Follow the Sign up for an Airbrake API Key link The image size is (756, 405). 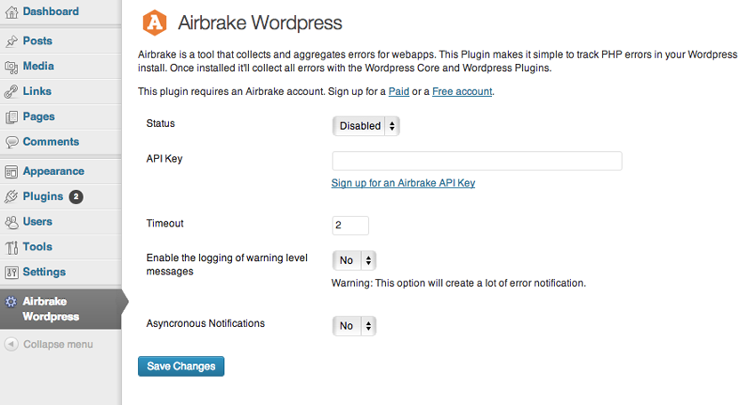tap(403, 183)
